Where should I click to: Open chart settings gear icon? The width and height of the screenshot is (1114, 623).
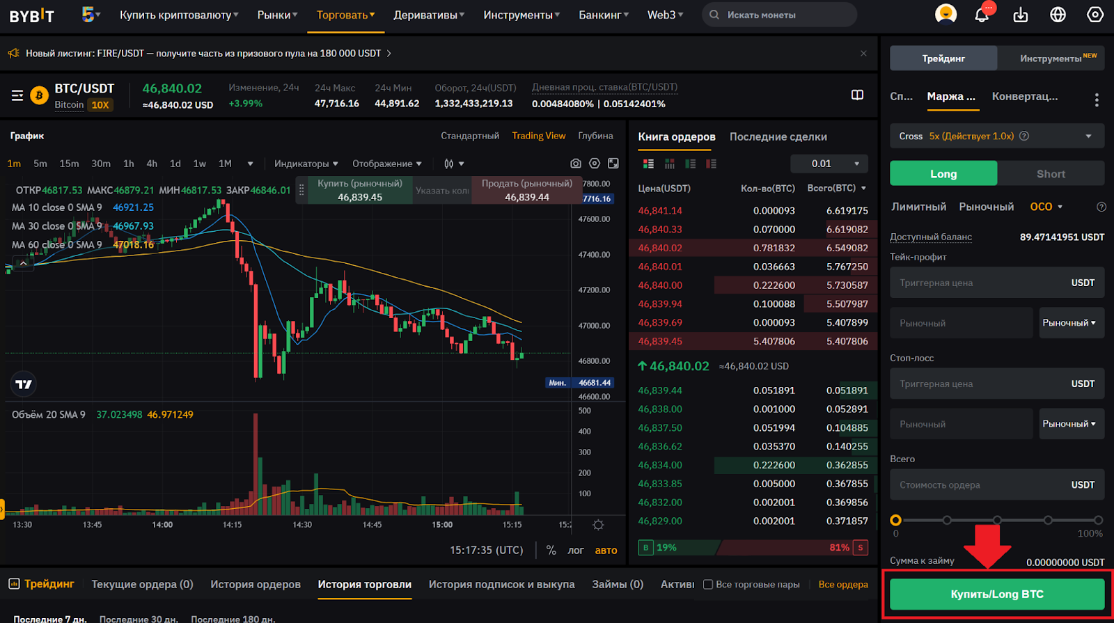pos(595,164)
